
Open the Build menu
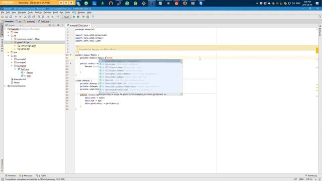pos(55,13)
